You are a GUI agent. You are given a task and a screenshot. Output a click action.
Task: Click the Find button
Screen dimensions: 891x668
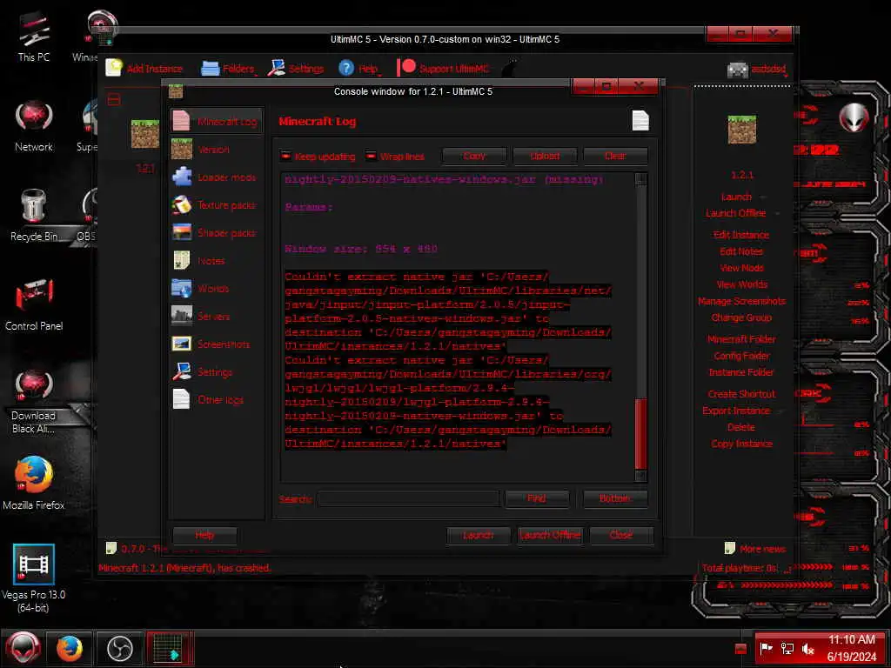[536, 498]
